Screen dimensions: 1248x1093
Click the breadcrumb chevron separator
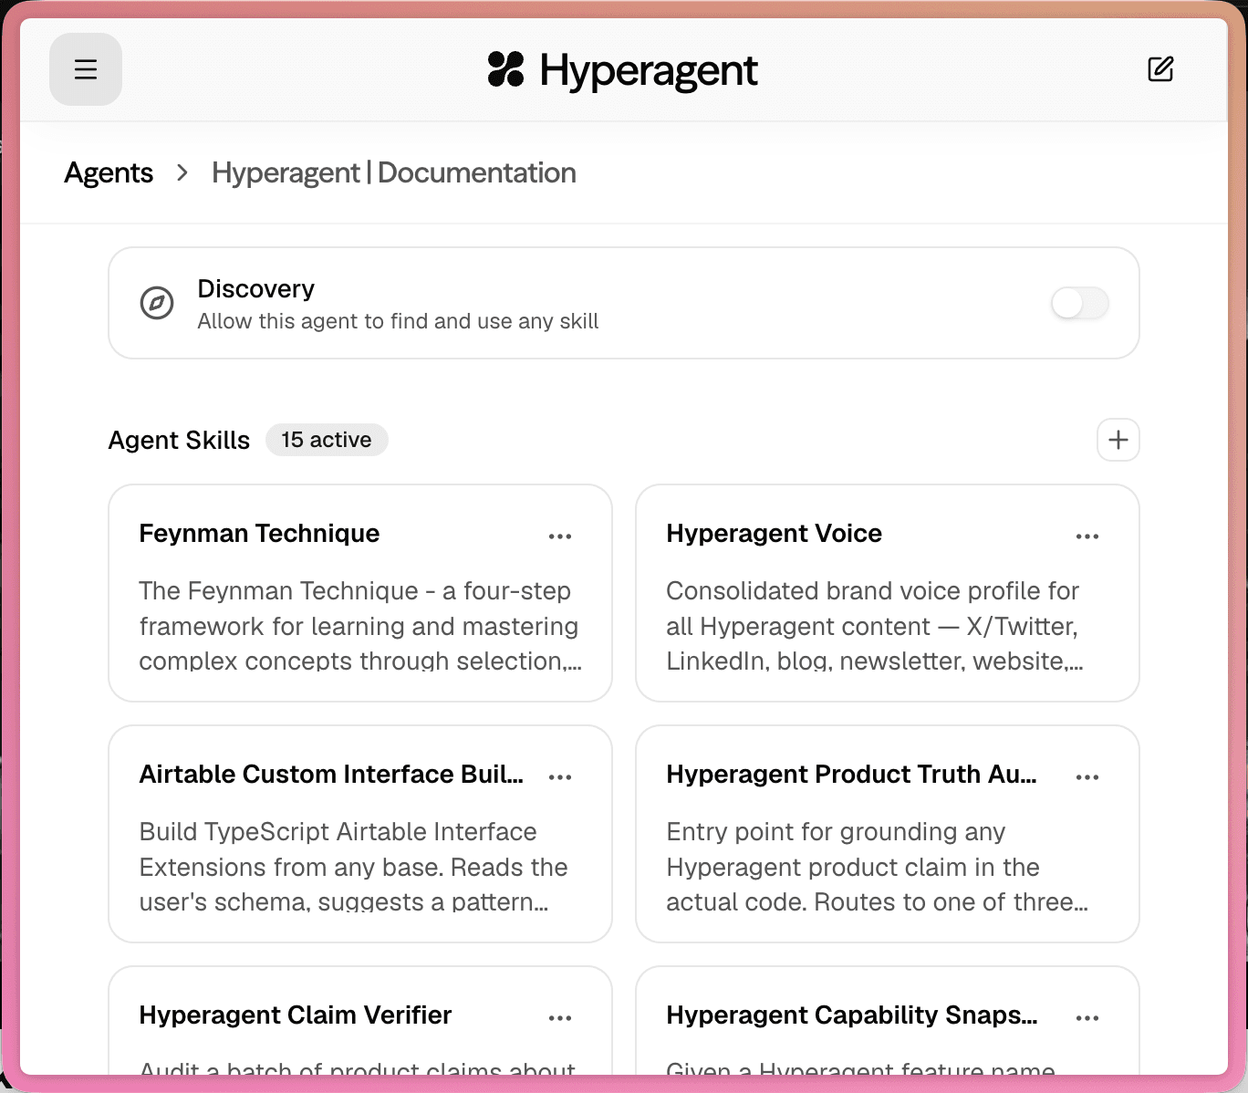tap(182, 172)
